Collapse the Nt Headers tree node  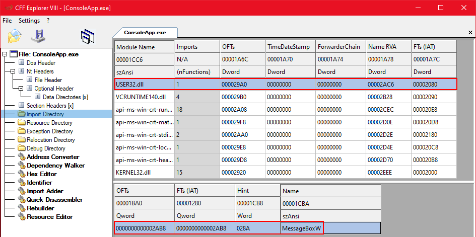tap(13, 71)
